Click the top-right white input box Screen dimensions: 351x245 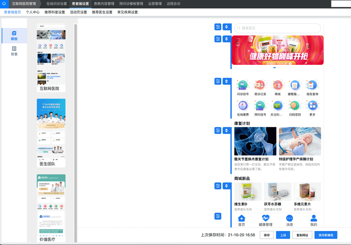click(x=341, y=3)
